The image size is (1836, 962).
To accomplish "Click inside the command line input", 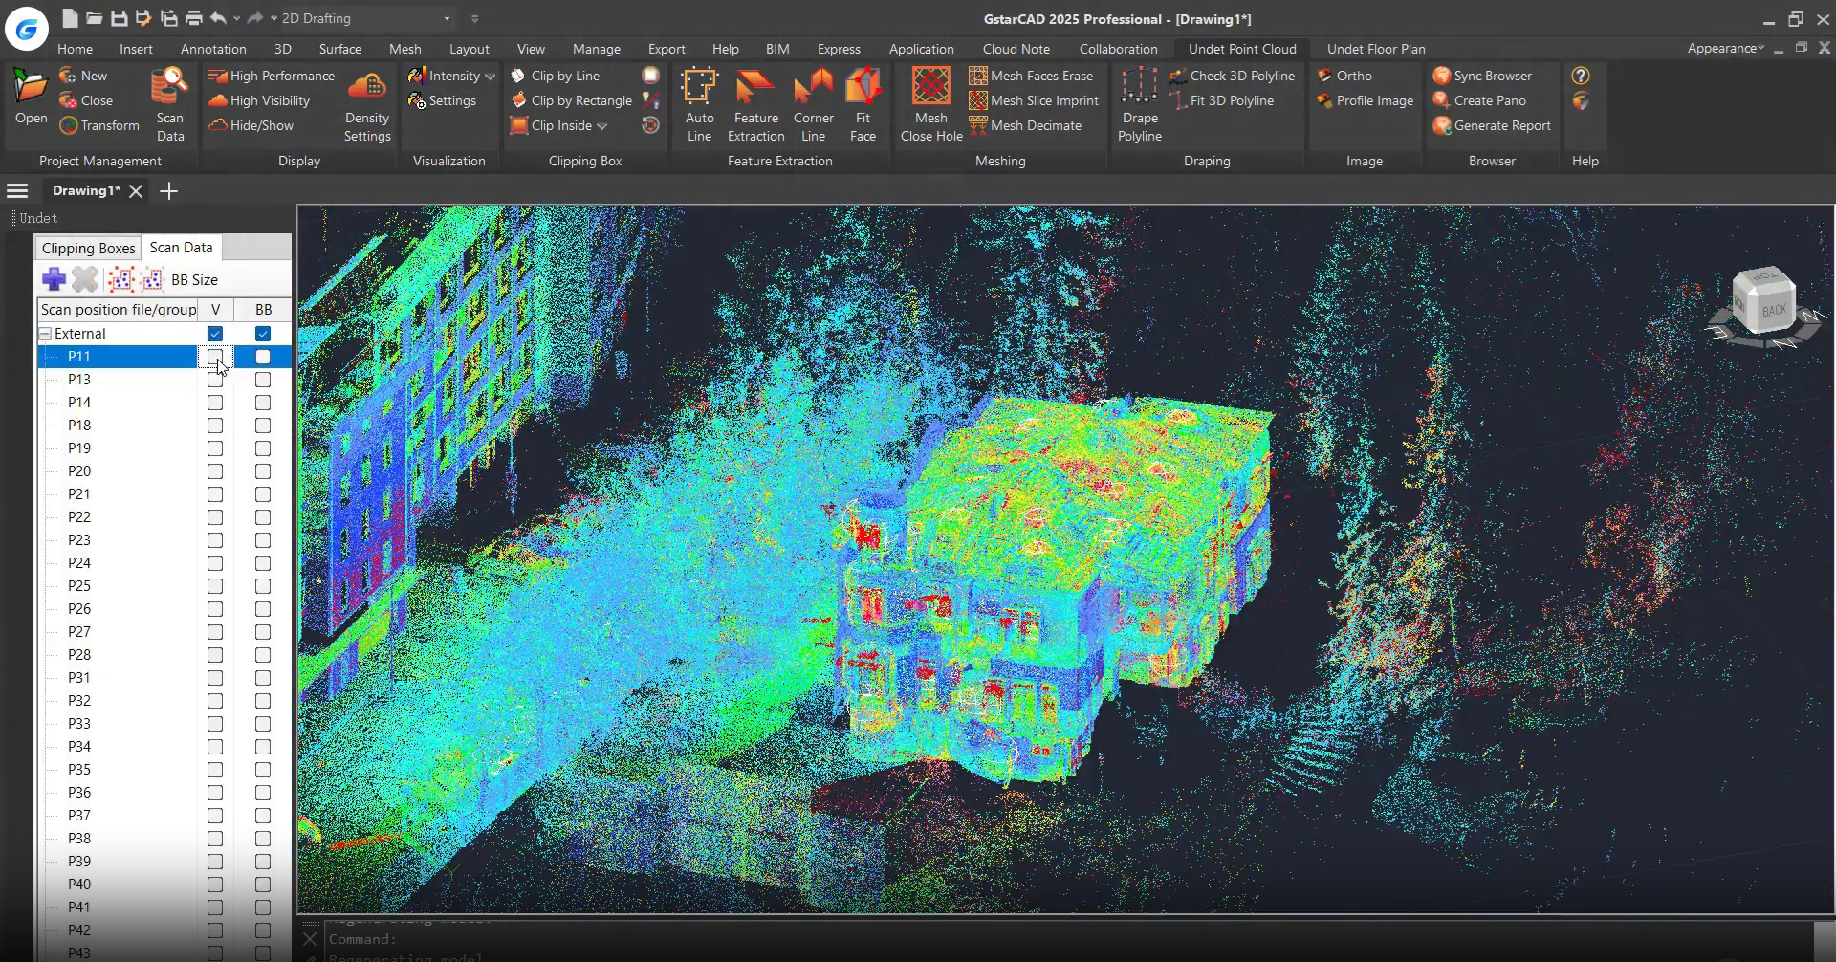I will [574, 939].
